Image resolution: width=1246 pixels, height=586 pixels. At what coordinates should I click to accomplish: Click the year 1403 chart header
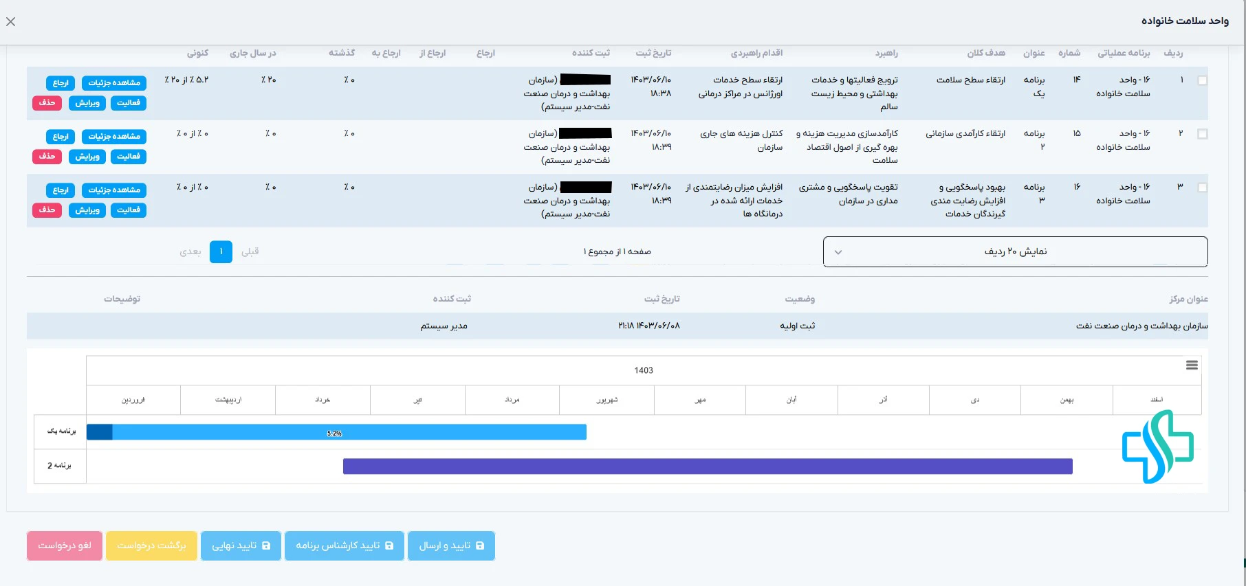pyautogui.click(x=644, y=370)
